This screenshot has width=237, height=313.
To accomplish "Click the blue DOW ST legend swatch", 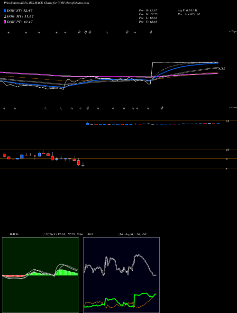I will 5,10.
